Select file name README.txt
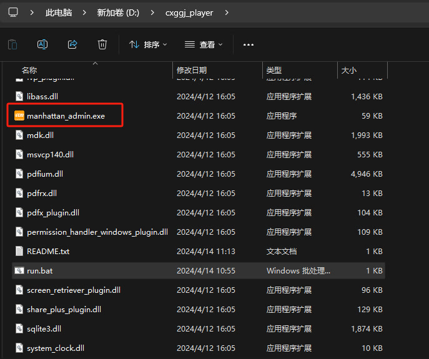This screenshot has height=359, width=429. coord(48,251)
